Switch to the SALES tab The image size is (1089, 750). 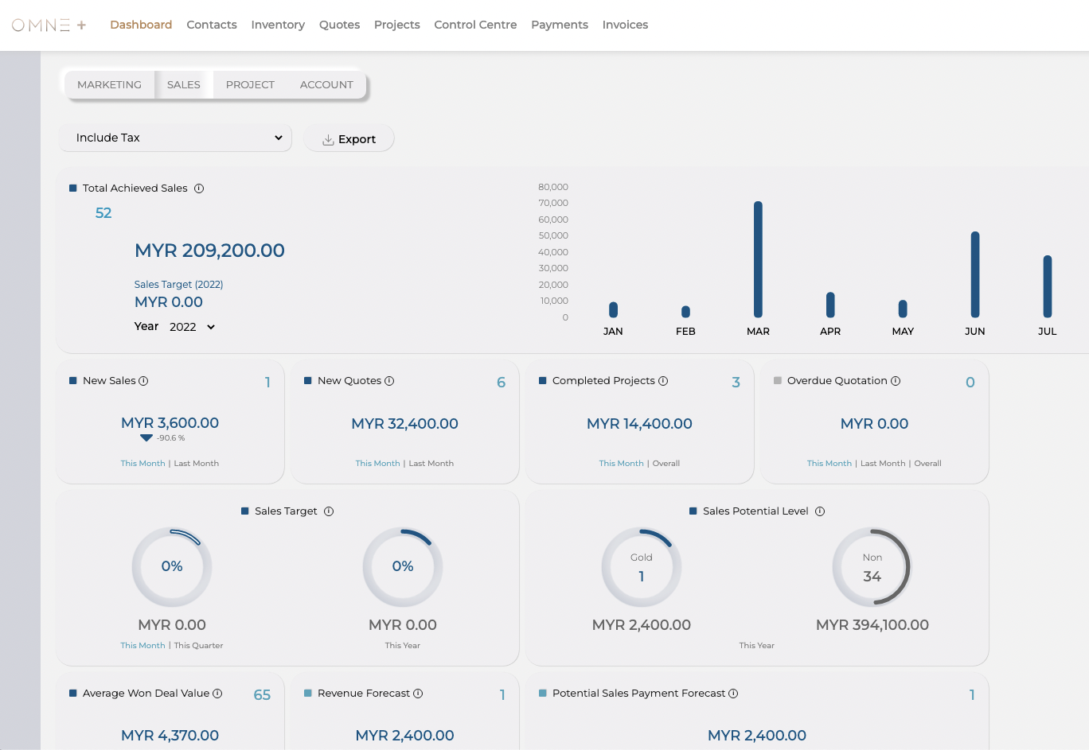click(x=183, y=85)
